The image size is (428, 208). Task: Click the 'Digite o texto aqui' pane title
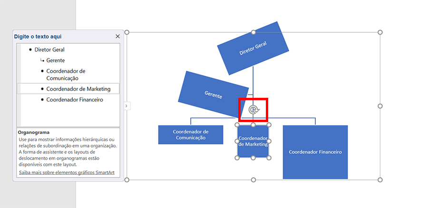[38, 37]
